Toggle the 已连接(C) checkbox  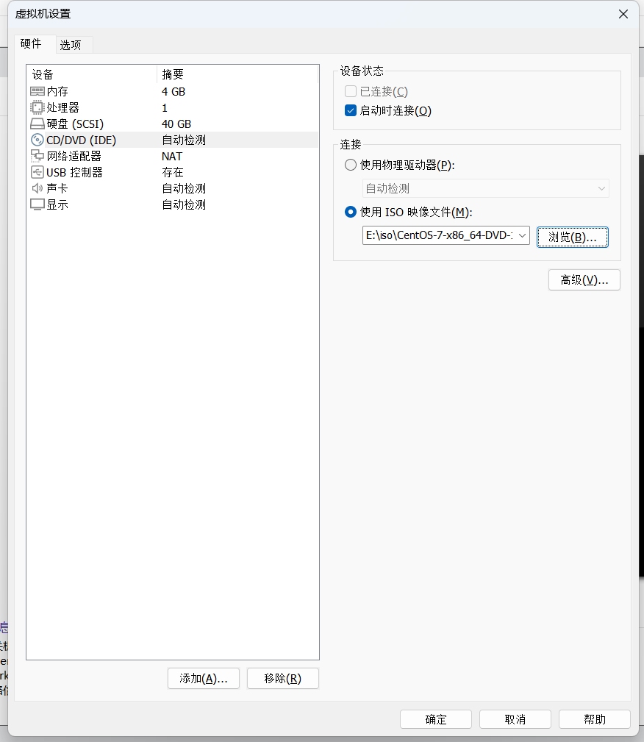[x=351, y=91]
